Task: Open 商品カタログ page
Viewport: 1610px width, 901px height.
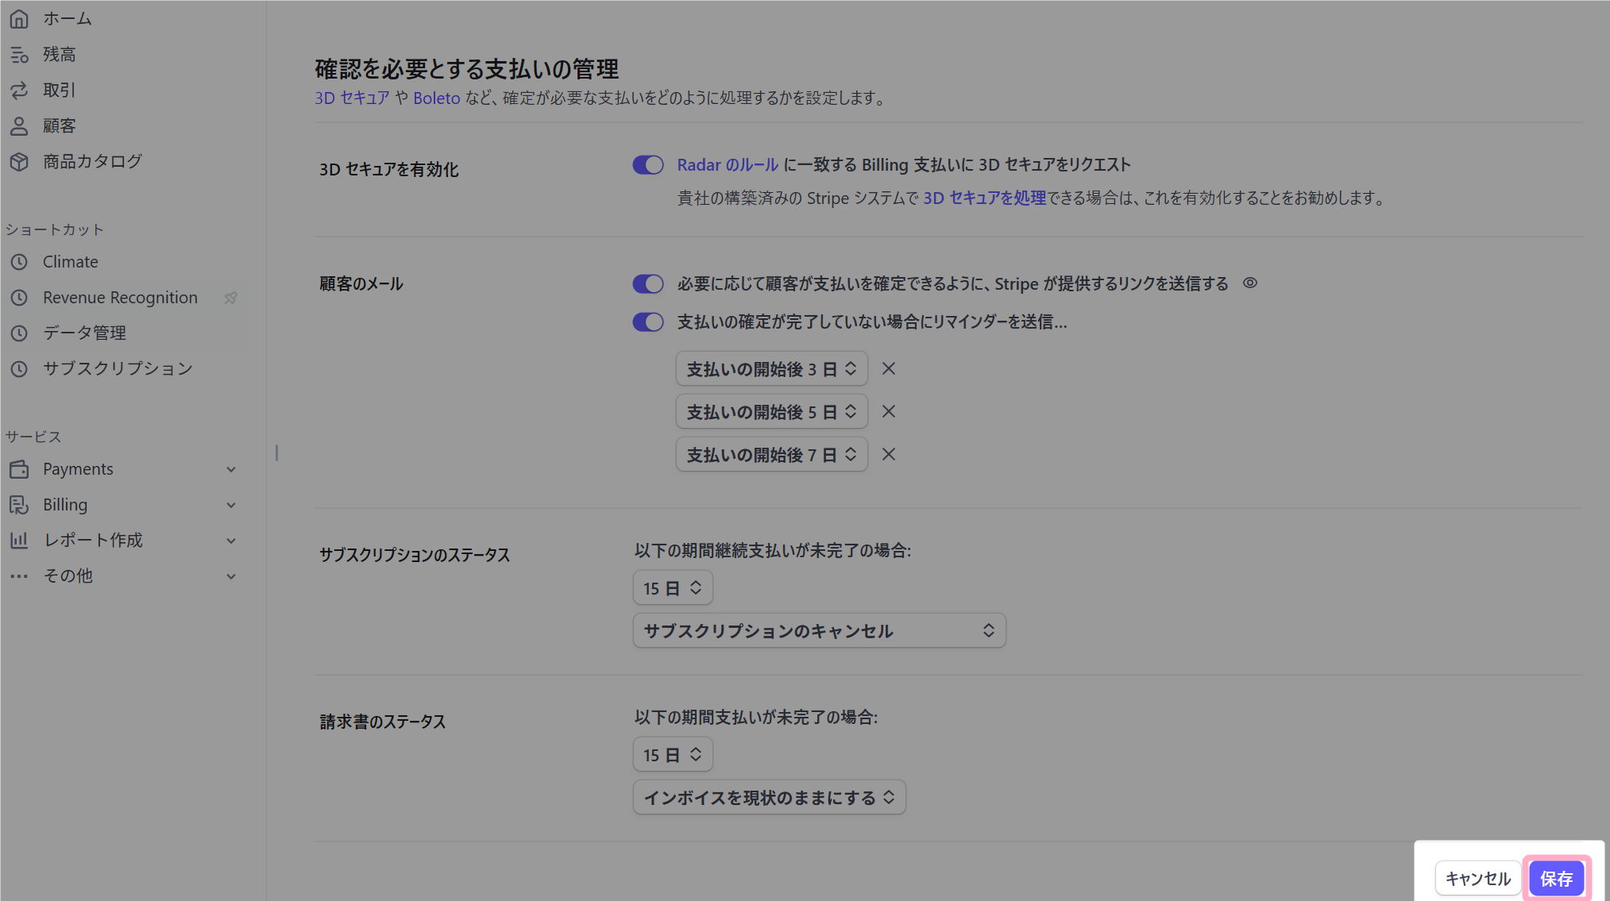Action: (x=93, y=162)
